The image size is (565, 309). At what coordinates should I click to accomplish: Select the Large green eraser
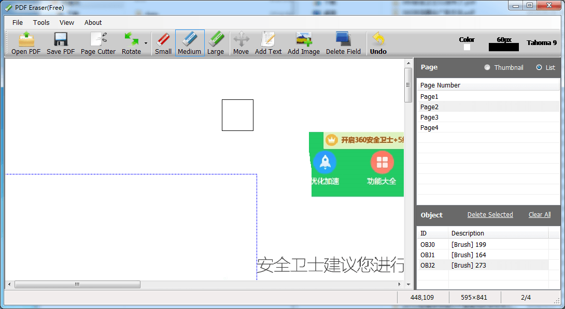tap(216, 43)
